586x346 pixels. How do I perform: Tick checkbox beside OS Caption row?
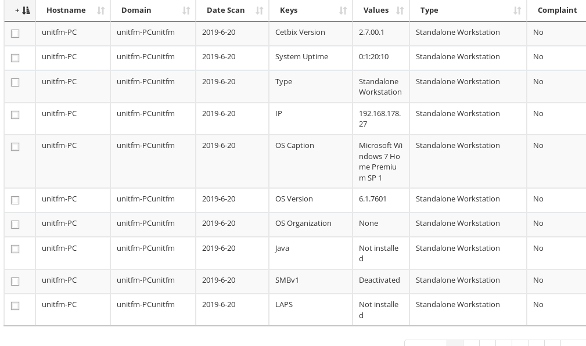[15, 147]
